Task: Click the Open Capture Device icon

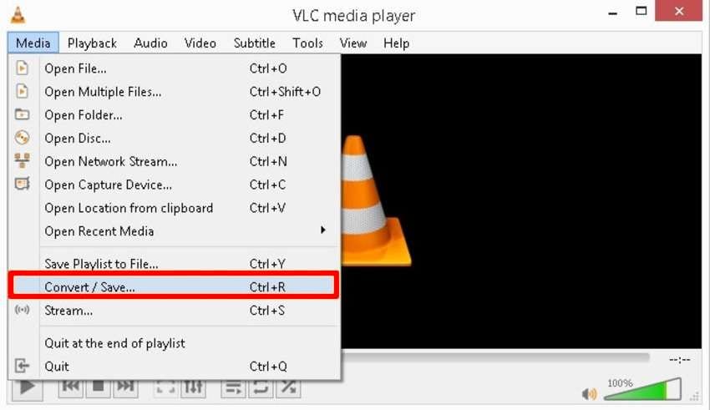Action: pos(22,184)
